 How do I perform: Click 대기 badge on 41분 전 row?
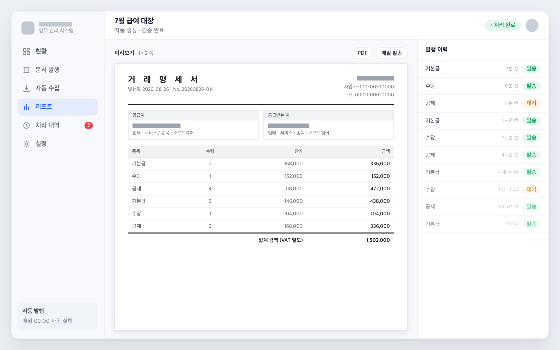(531, 103)
